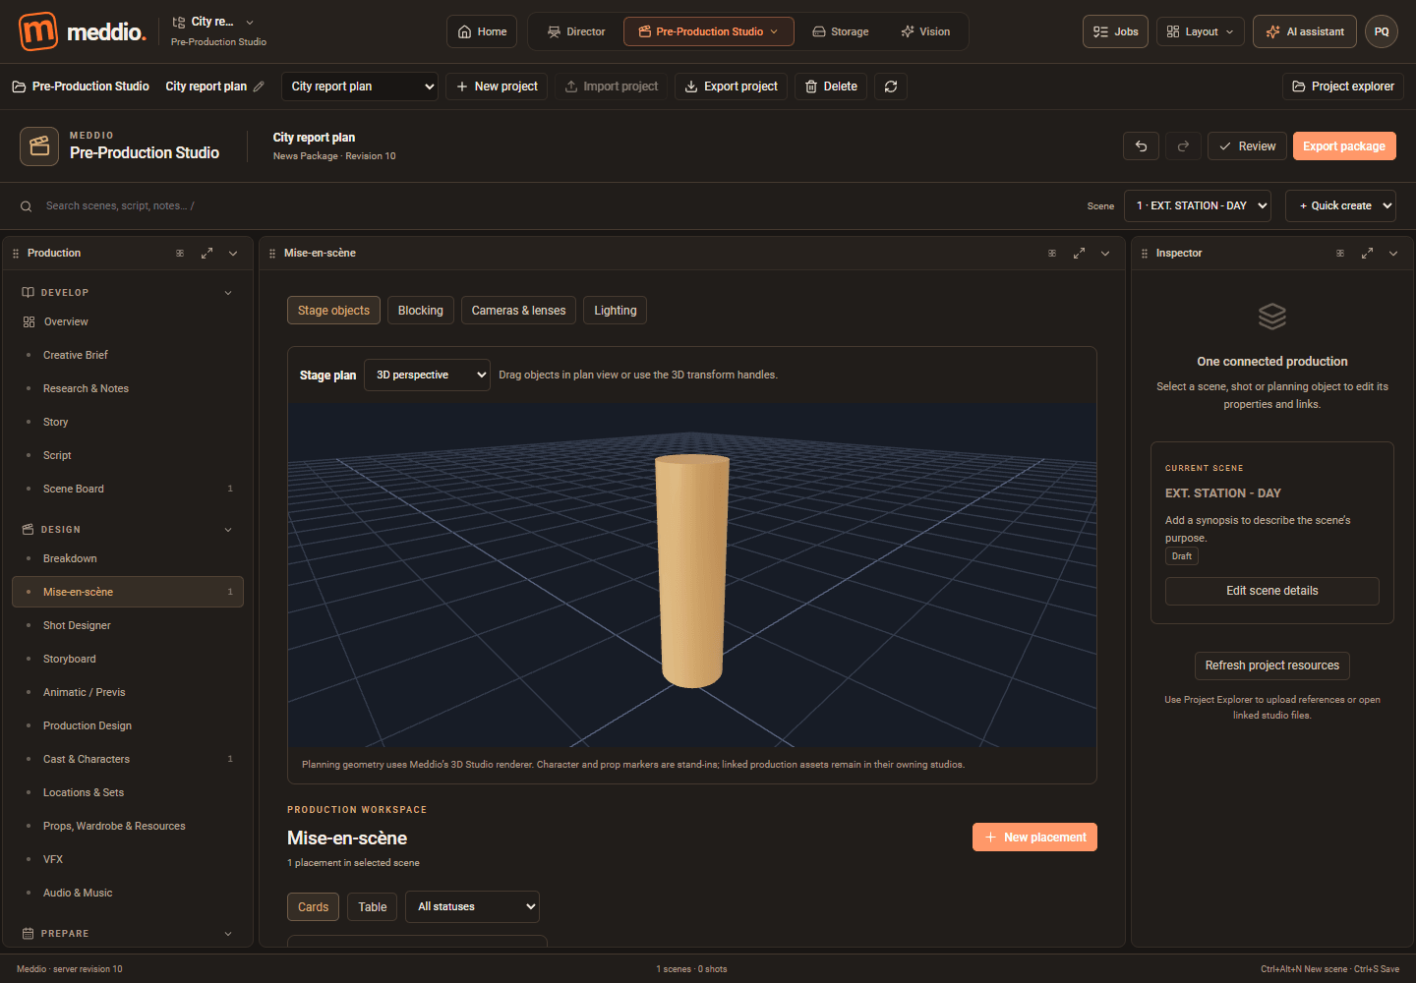Select the Lighting tab
This screenshot has width=1416, height=983.
(x=616, y=311)
